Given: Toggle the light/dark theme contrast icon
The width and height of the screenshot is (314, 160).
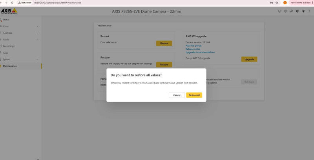Looking at the screenshot, I should tap(298, 11).
